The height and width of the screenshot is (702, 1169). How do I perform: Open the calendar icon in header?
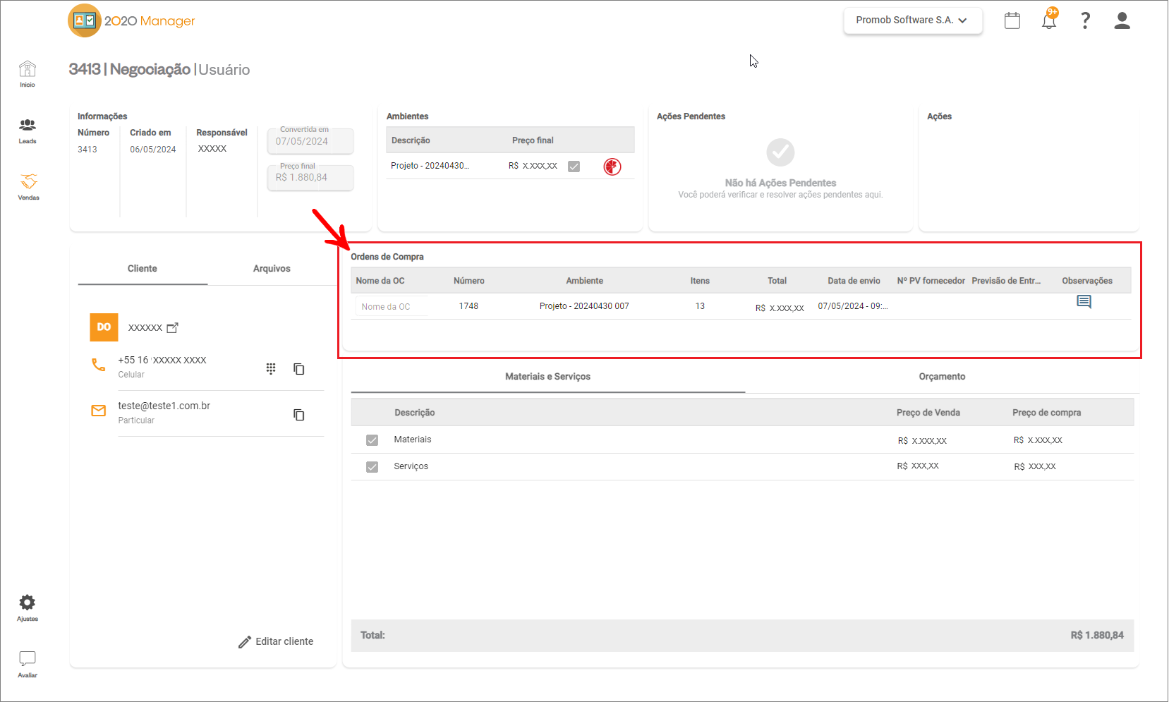(1012, 20)
